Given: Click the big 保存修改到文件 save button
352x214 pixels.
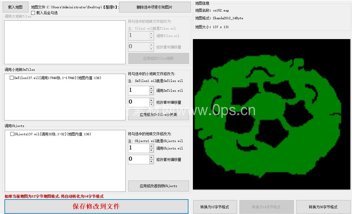Looking at the screenshot, I should pyautogui.click(x=96, y=206).
